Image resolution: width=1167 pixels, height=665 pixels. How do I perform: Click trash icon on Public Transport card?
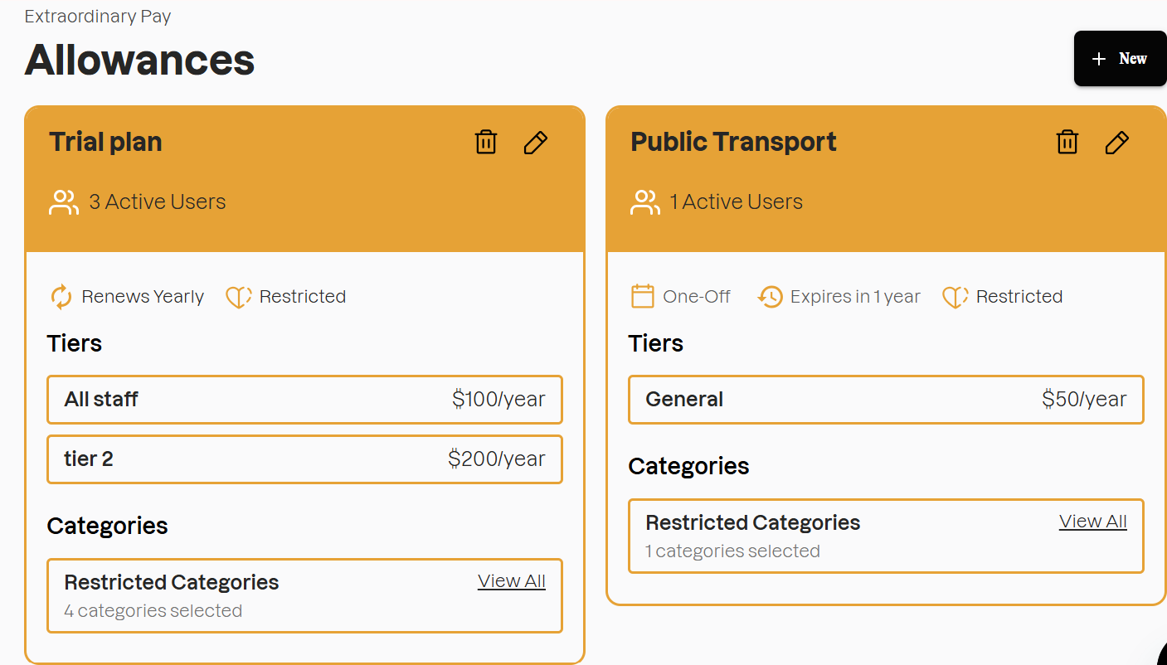[x=1067, y=143]
